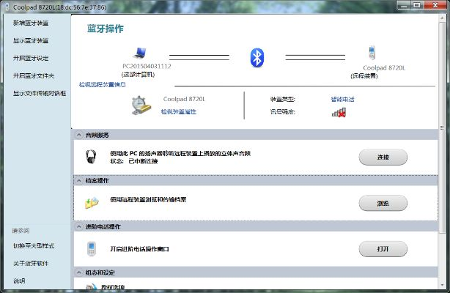Click the title bar app icon
Screen dimensions: 450x293
click(x=7, y=7)
